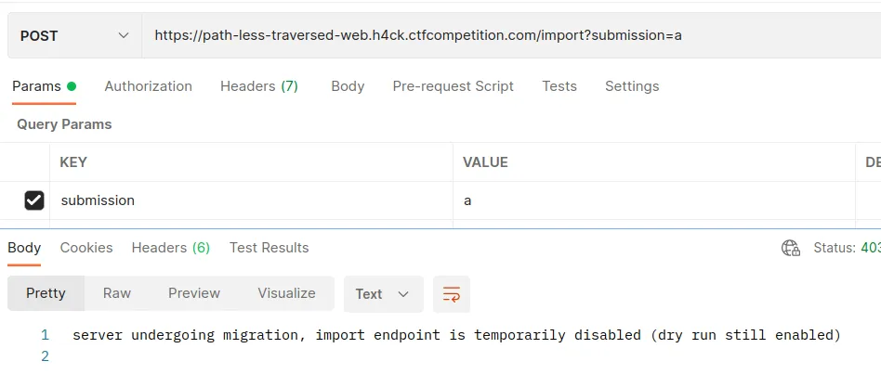Click the network globe lock icon
Screen dimensions: 881x387
point(791,248)
